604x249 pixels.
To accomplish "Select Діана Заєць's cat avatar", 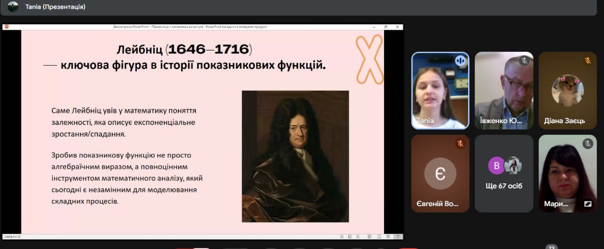I will tap(567, 90).
